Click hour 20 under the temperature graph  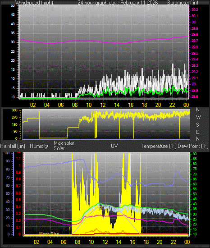pos(160,242)
